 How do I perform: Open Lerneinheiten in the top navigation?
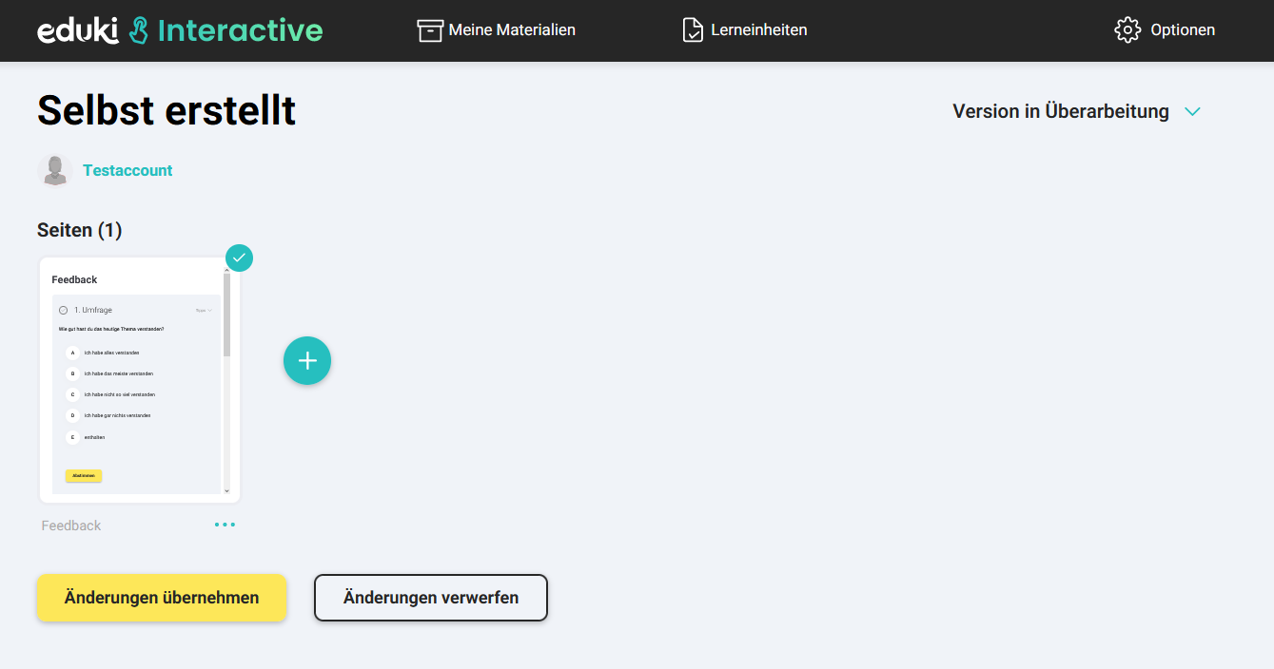(x=745, y=30)
